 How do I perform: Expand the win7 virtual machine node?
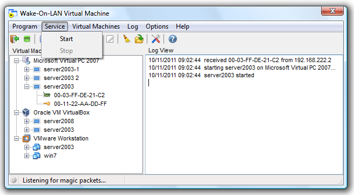(x=26, y=156)
